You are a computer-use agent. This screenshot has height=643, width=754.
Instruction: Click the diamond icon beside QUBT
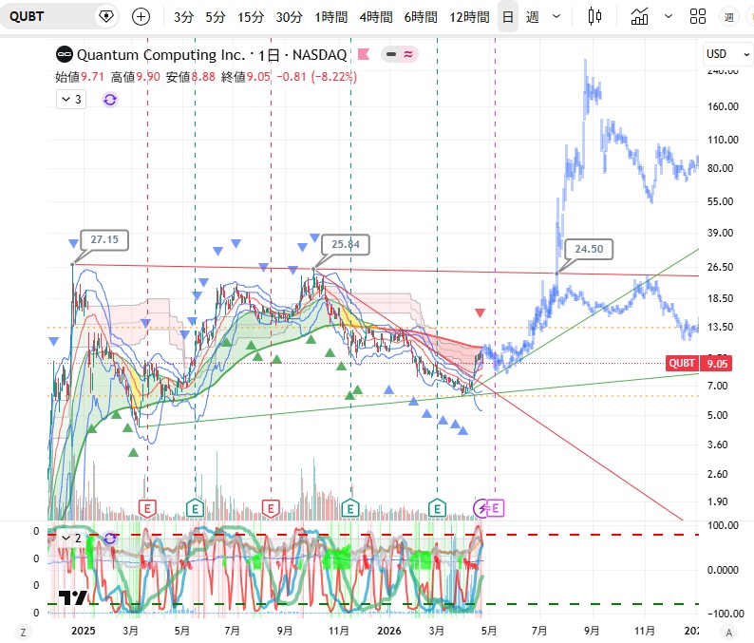coord(105,17)
